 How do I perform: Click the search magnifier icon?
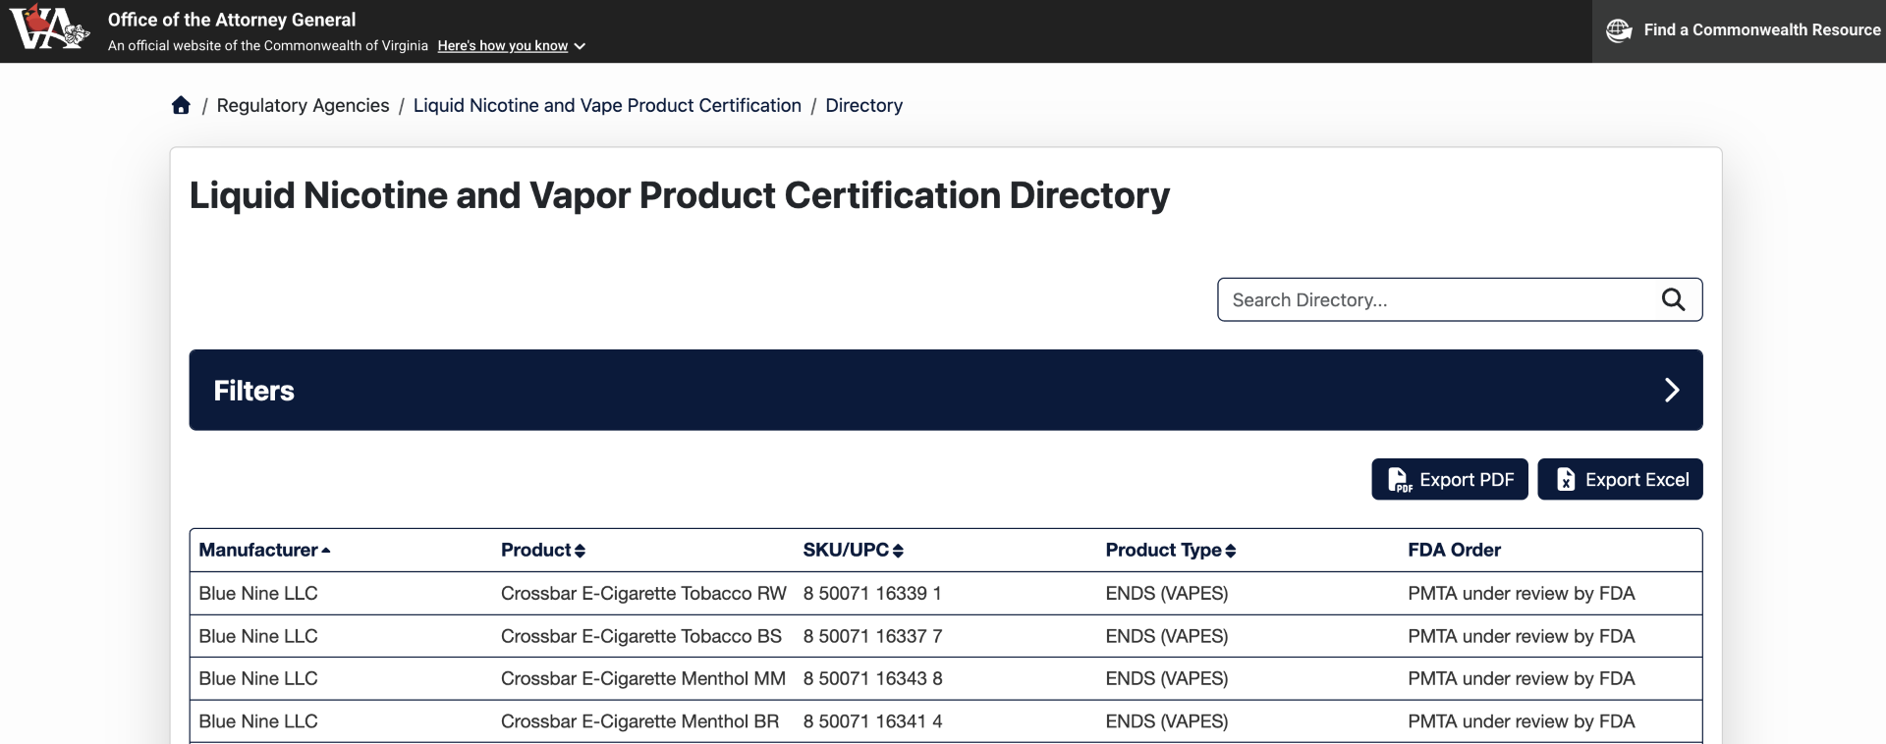(x=1673, y=299)
